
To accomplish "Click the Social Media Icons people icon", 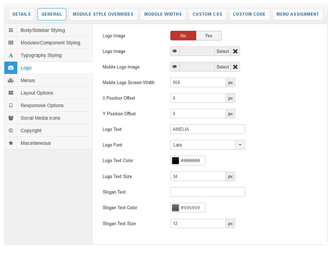I will click(x=11, y=118).
